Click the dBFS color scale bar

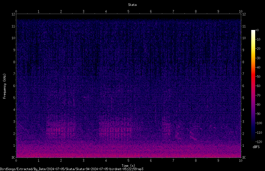coord(253,86)
